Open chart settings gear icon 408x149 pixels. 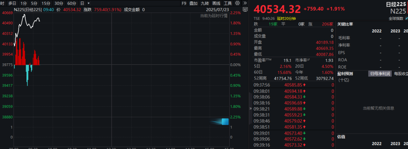pyautogui.click(x=237, y=3)
